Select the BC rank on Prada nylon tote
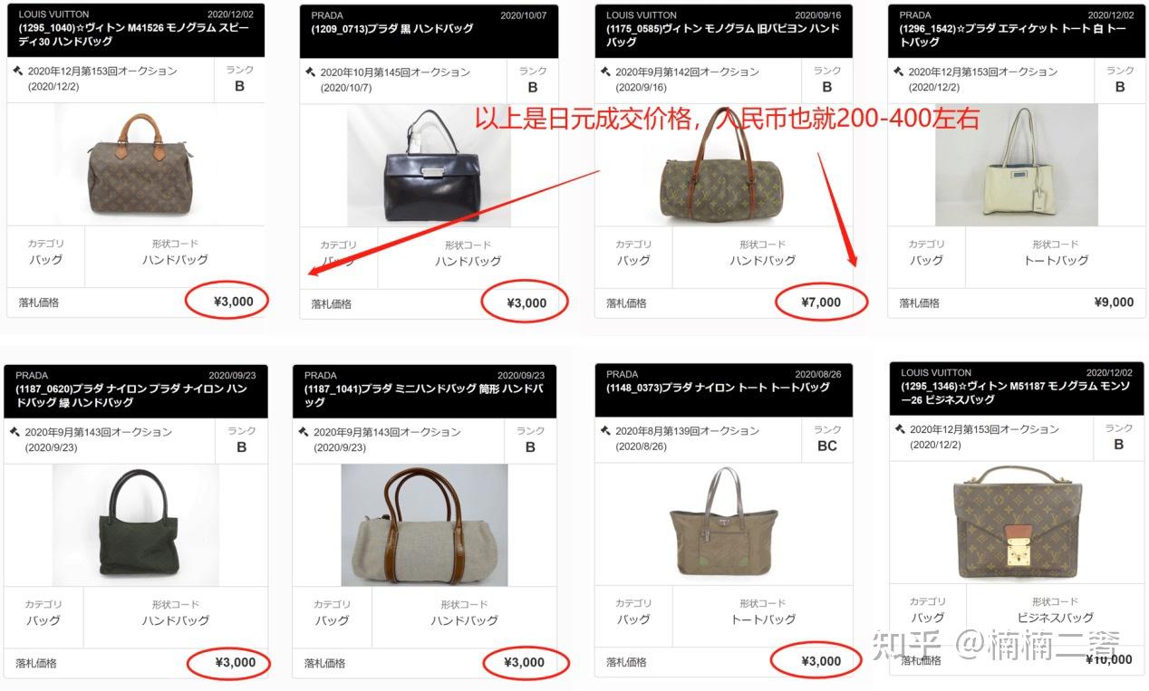Viewport: 1149px width, 691px height. tap(827, 446)
